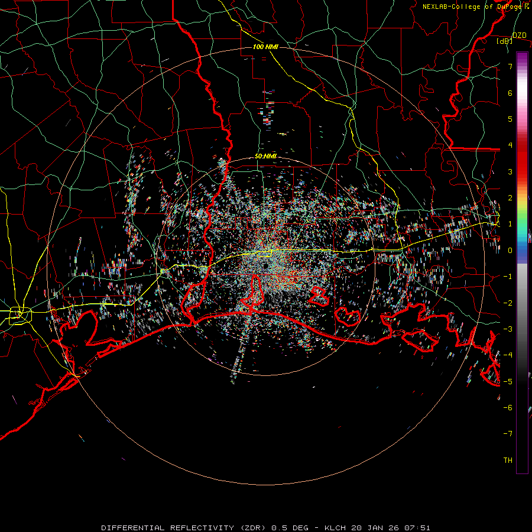The image size is (532, 532).
Task: Click the "-4" tick label on the color scale
Action: pos(508,355)
